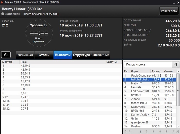Click the Poker Lobby button
Image resolution: width=180 pixels, height=134 pixels.
pos(169,11)
